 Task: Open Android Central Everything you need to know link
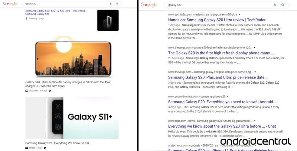pos(222,102)
